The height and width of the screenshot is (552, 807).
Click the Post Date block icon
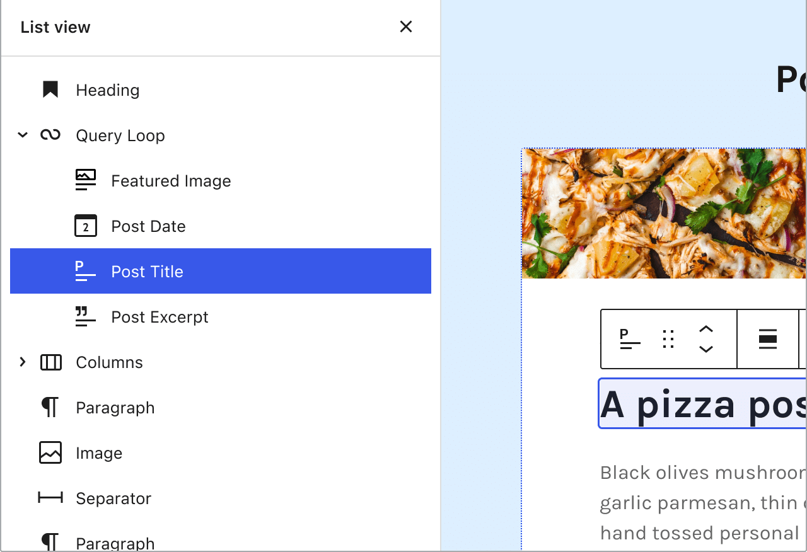pyautogui.click(x=86, y=226)
